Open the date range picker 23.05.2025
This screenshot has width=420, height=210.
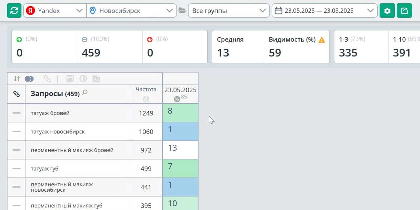(x=324, y=10)
